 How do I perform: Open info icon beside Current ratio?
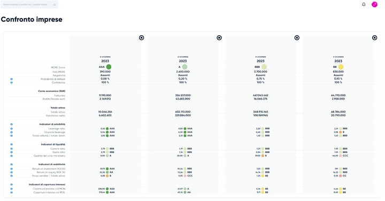11,149
